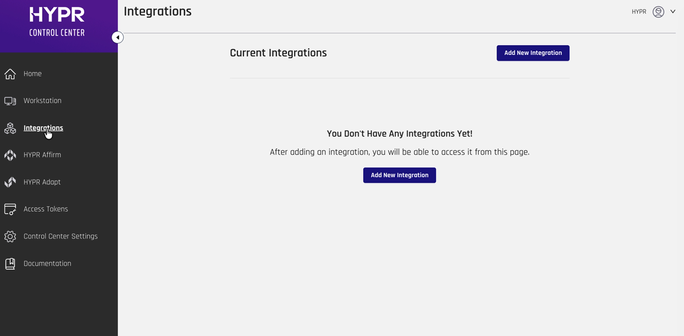The height and width of the screenshot is (336, 684).
Task: Collapse the sidebar with the arrow button
Action: (x=117, y=37)
